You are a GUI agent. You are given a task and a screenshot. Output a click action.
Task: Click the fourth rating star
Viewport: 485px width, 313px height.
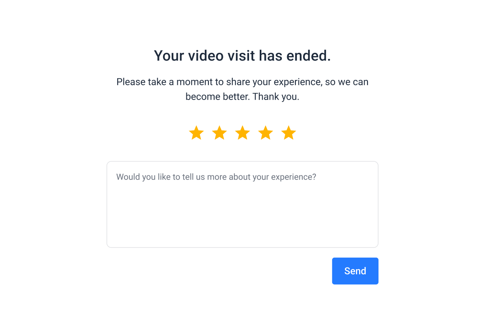coord(265,133)
